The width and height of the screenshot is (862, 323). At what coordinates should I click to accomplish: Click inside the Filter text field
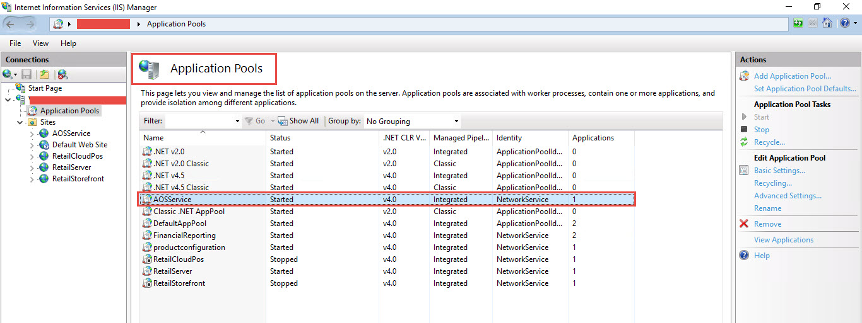[x=199, y=121]
